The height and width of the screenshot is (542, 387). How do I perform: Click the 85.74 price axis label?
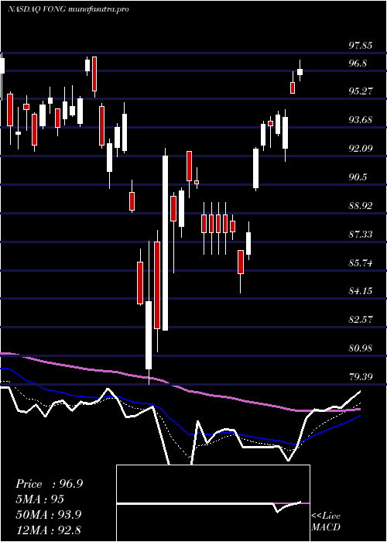point(360,263)
